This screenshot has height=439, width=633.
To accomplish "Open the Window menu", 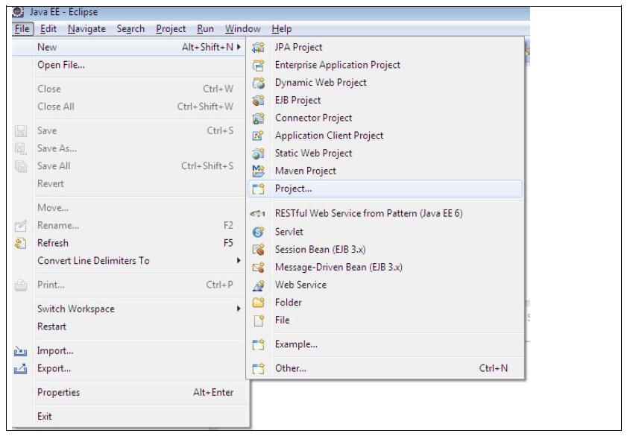I will click(242, 29).
